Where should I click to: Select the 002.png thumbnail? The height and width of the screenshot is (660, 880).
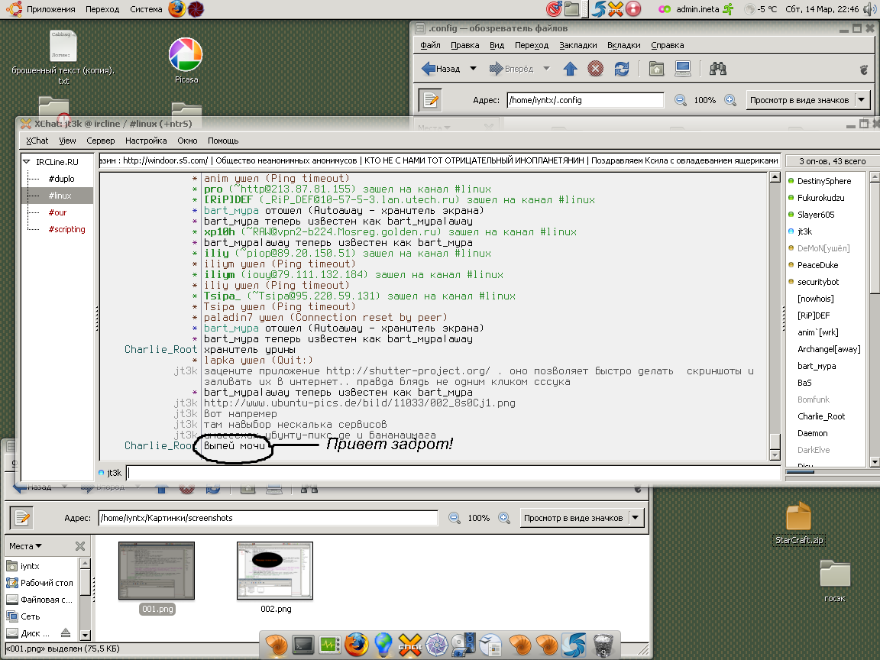pyautogui.click(x=274, y=571)
